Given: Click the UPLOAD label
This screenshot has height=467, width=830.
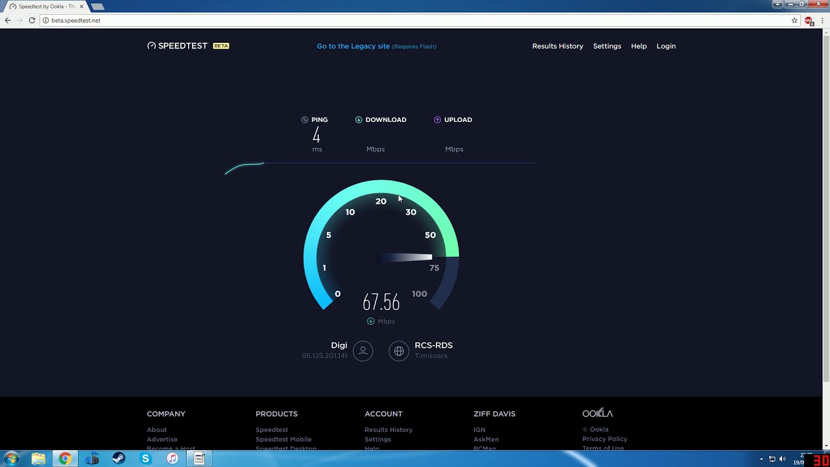Looking at the screenshot, I should coord(458,120).
